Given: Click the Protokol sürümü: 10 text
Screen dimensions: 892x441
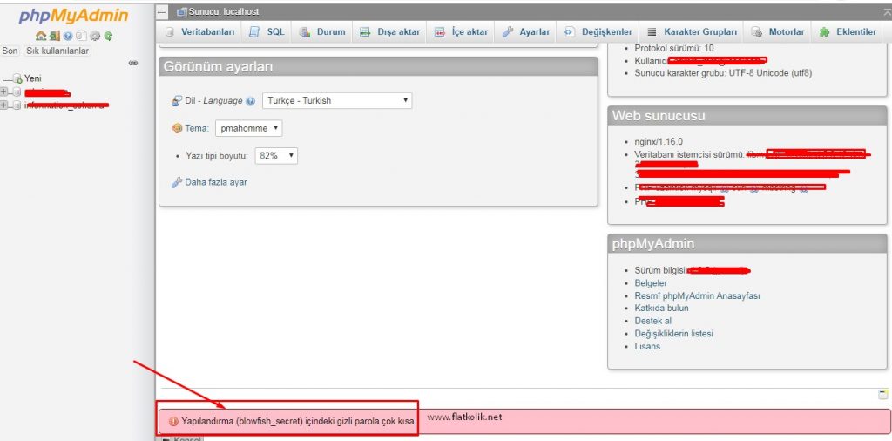Looking at the screenshot, I should [674, 48].
